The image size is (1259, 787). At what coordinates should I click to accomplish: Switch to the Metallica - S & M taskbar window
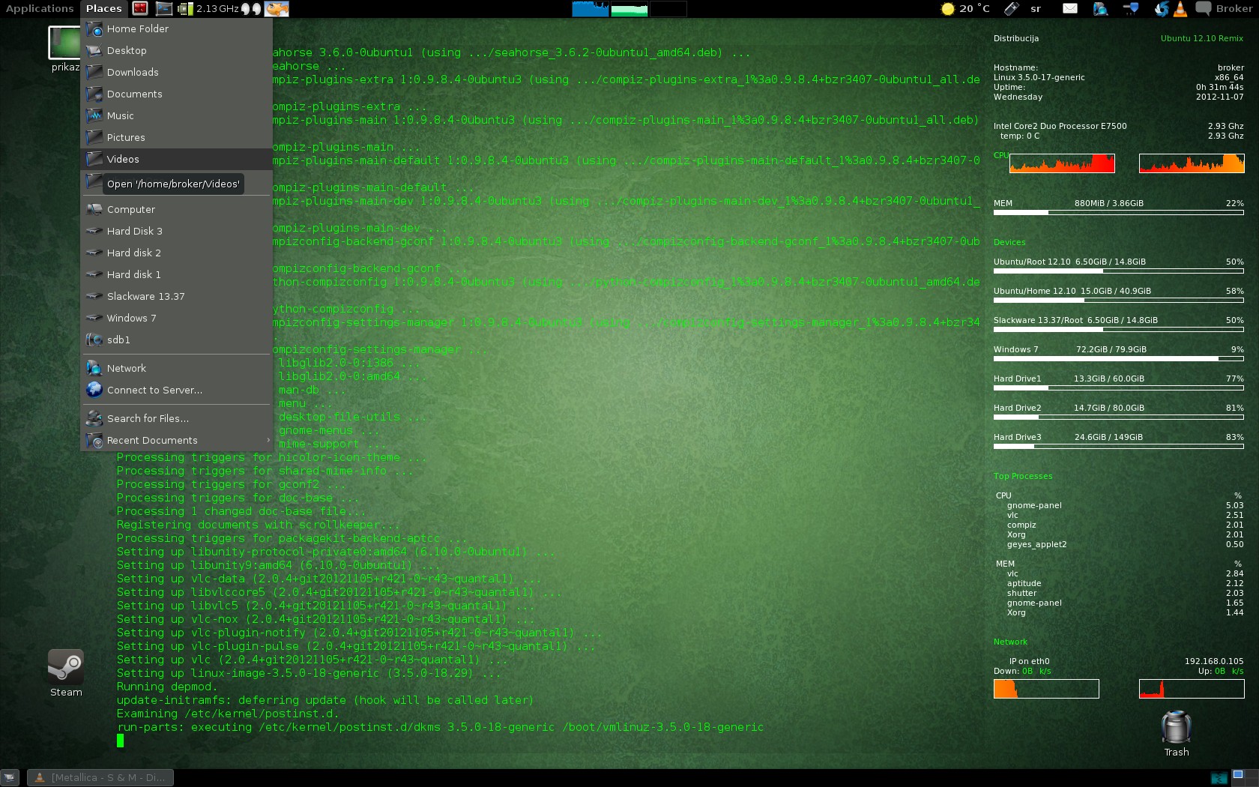(x=100, y=777)
